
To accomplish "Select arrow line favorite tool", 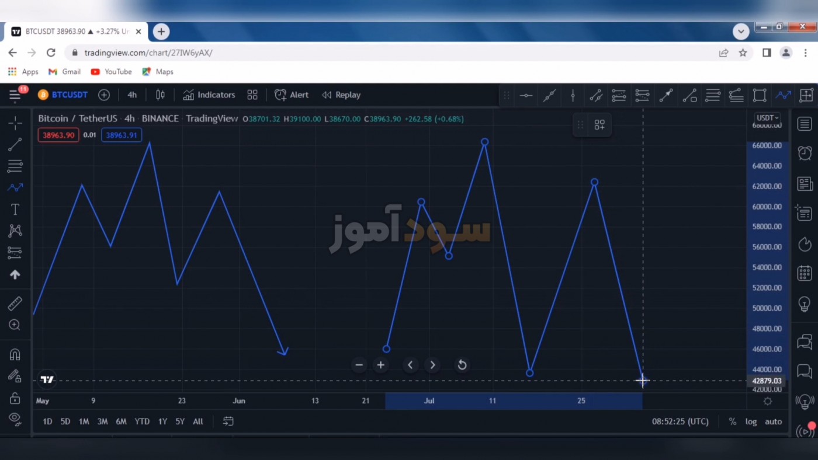I will point(666,95).
